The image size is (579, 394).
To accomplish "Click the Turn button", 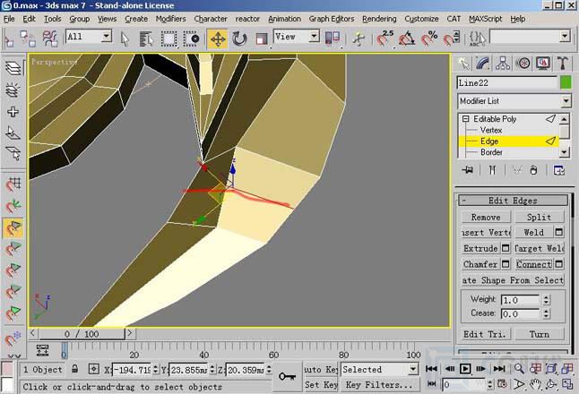I will [540, 334].
